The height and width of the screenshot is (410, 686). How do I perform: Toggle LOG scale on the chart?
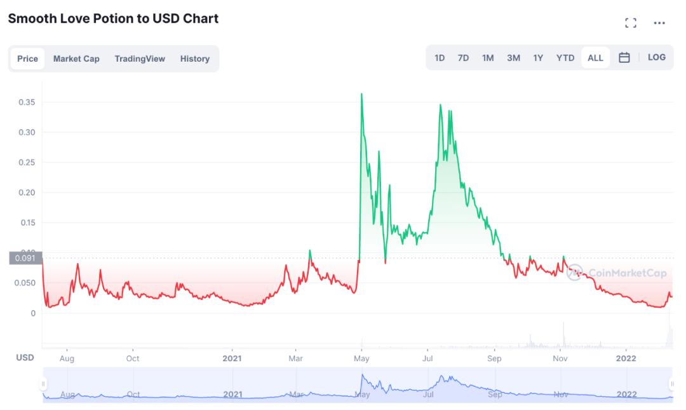click(x=657, y=57)
